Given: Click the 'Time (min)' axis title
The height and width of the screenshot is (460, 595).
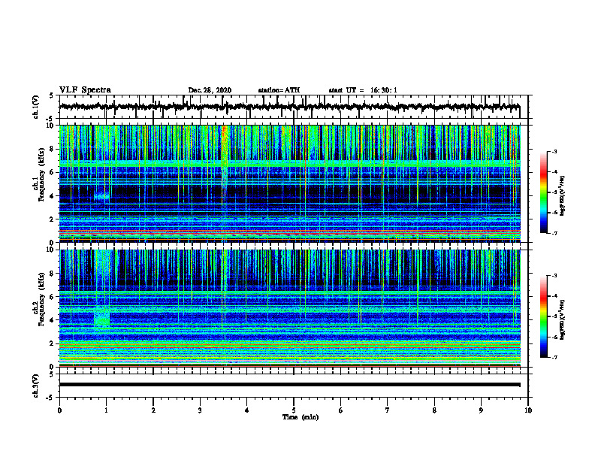Looking at the screenshot, I should 301,417.
